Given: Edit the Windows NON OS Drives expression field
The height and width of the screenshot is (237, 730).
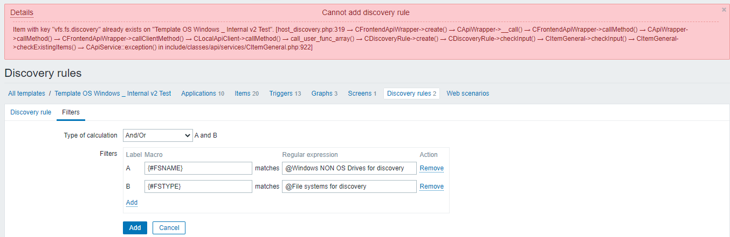Looking at the screenshot, I should [349, 168].
